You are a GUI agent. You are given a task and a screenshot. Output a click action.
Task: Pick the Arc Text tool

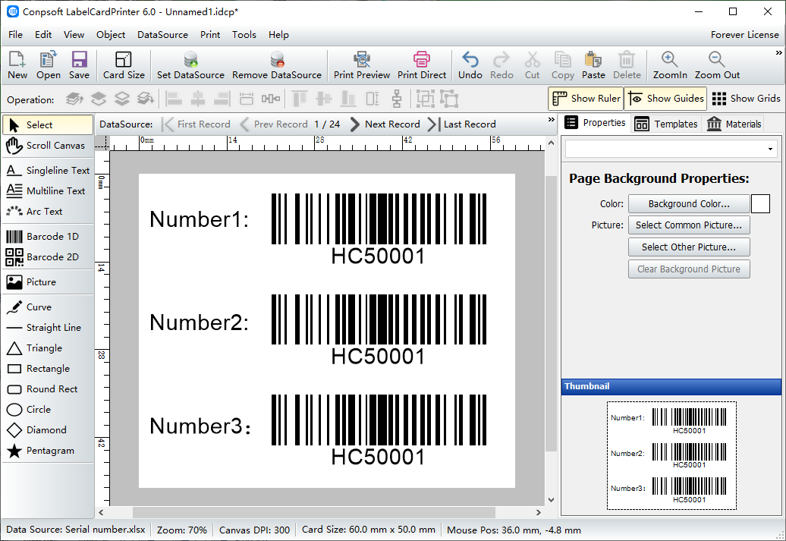point(46,212)
